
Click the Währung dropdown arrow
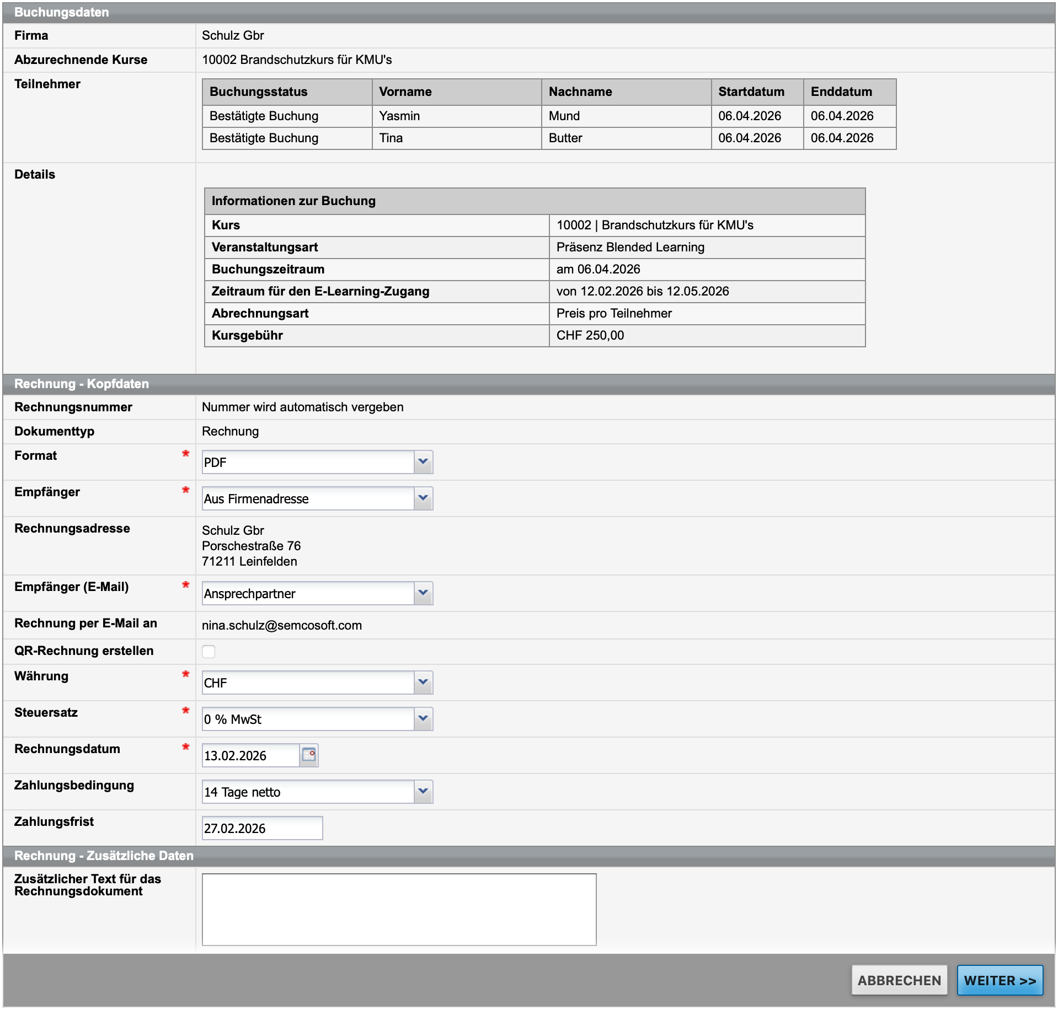(423, 683)
